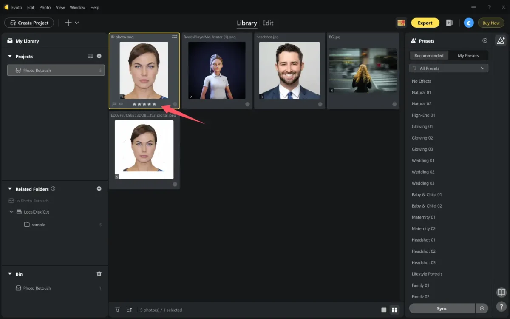
Task: Toggle selection circle on digital.jpeg thumbnail
Action: click(x=175, y=184)
